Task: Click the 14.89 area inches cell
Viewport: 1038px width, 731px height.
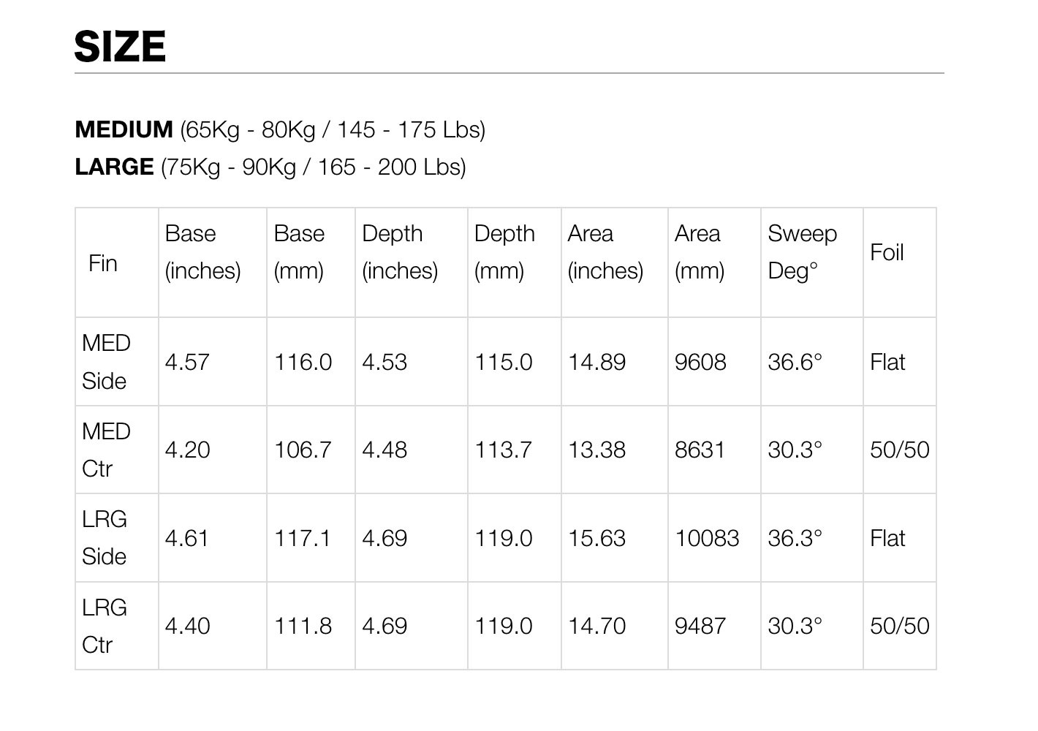Action: 596,363
